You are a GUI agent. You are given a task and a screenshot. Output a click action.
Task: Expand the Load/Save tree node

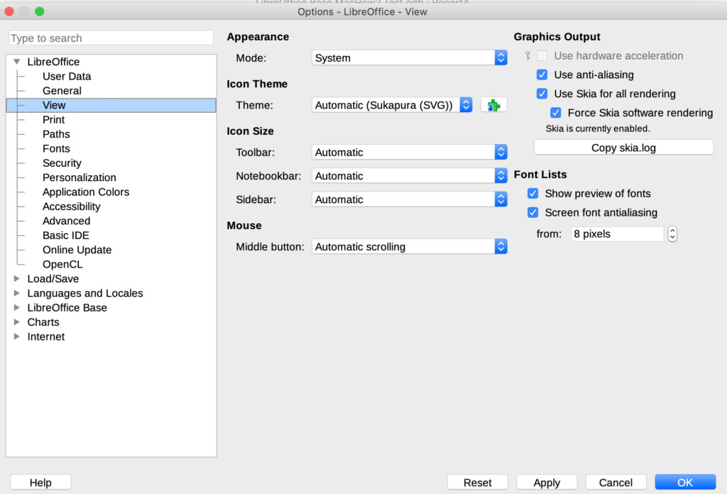17,278
